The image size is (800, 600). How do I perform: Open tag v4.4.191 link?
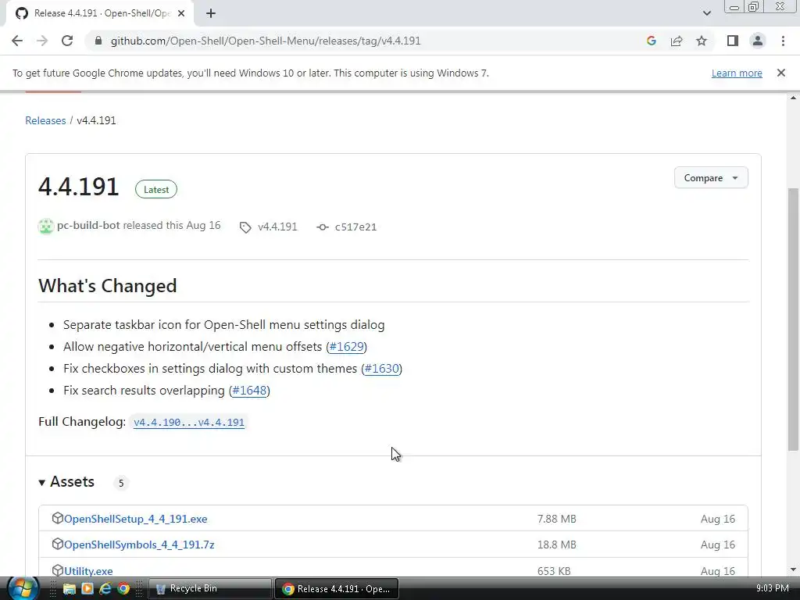coord(277,227)
